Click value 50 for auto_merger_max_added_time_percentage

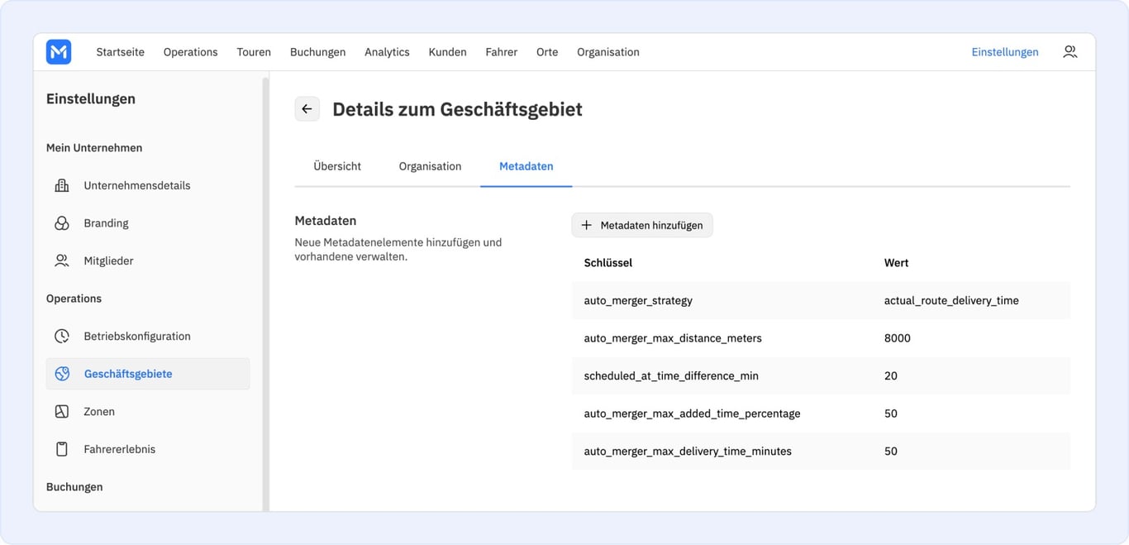[890, 414]
